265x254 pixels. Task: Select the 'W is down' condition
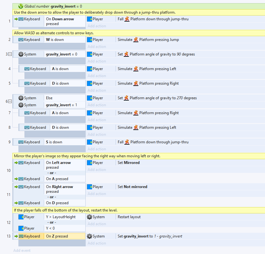[50, 40]
